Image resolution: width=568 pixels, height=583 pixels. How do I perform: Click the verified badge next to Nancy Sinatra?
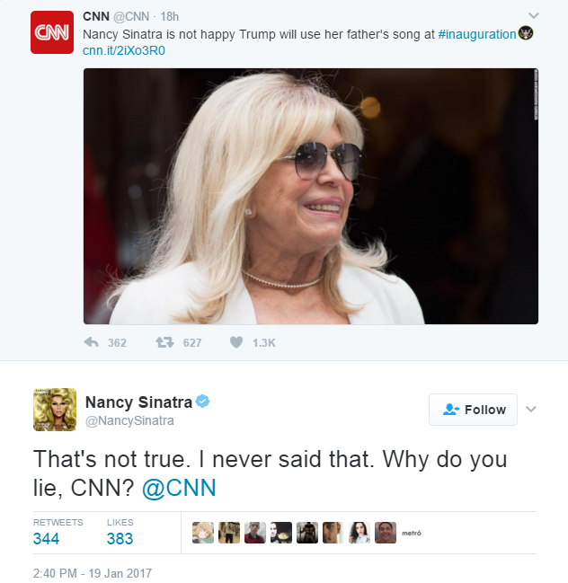[x=203, y=402]
